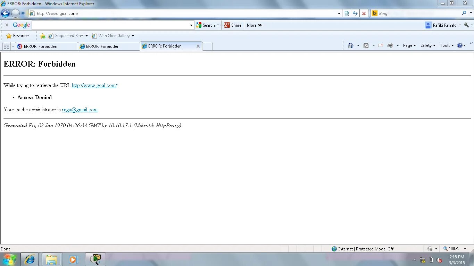This screenshot has height=266, width=474.
Task: Click the command bar overflow chevron
Action: [x=471, y=43]
